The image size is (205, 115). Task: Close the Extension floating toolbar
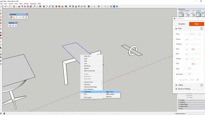pos(16,23)
